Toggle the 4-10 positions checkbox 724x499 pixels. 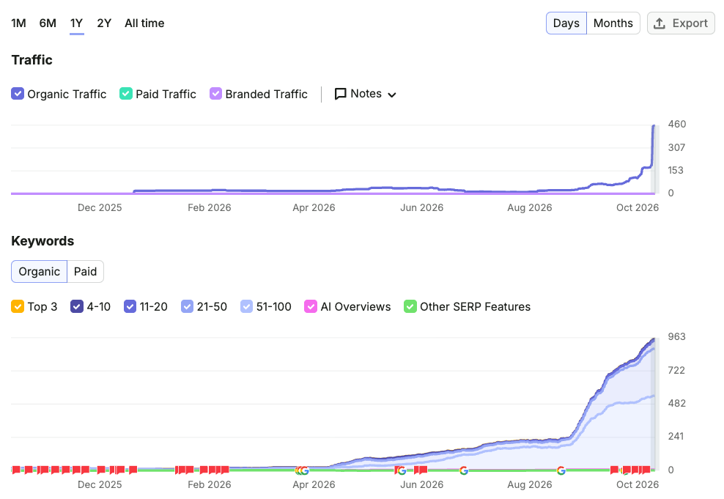pos(77,306)
